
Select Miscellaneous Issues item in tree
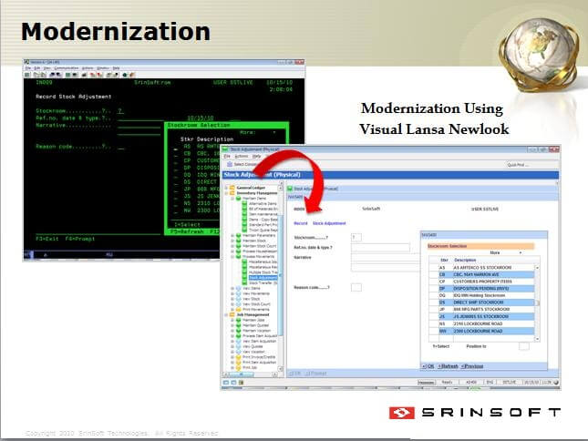(263, 262)
